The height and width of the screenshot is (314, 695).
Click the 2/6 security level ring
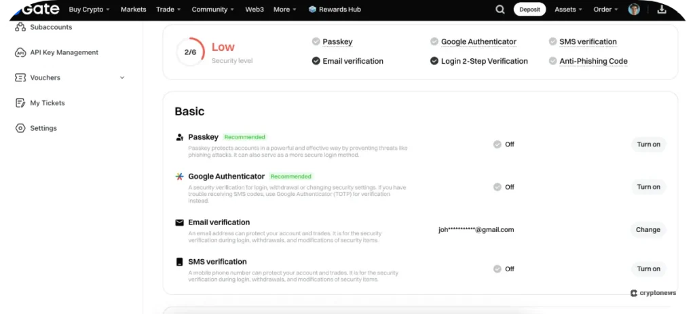pos(190,52)
